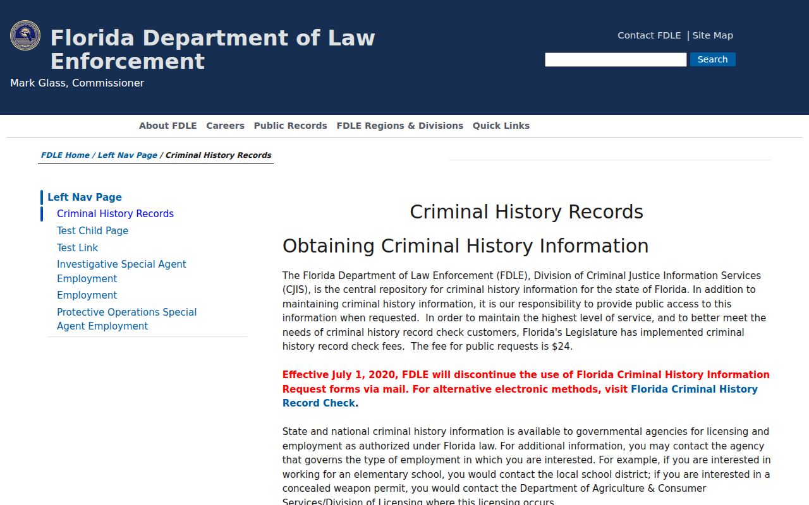Screen dimensions: 809x505
Task: Open the Careers menu
Action: [225, 126]
